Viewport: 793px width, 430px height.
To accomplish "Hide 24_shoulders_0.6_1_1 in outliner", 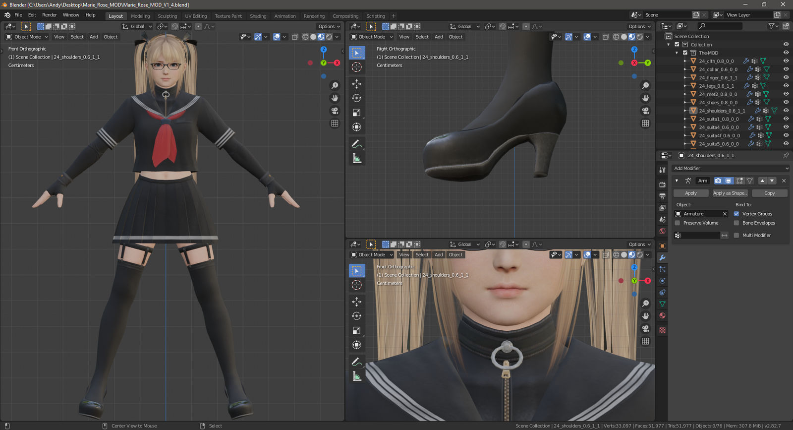I will [786, 111].
